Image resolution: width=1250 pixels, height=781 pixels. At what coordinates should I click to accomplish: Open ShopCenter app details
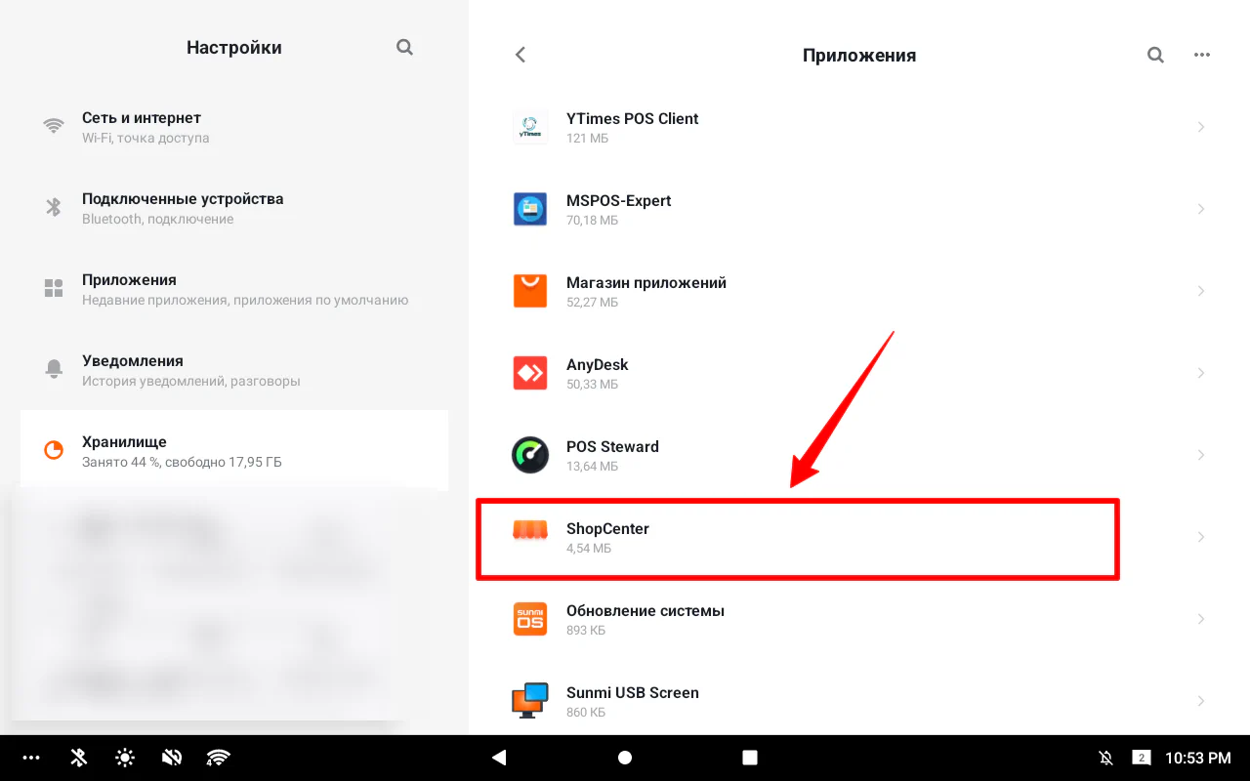[x=859, y=537]
